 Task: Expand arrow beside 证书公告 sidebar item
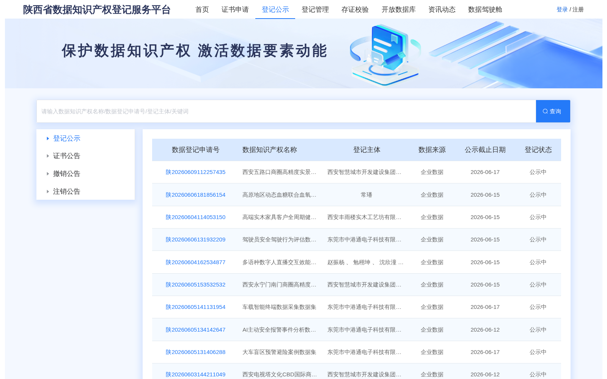tap(48, 156)
